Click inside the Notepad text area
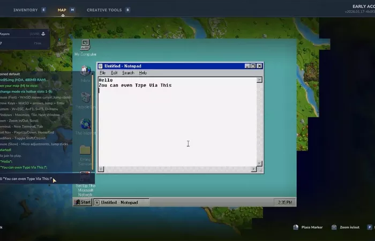Image resolution: width=375 pixels, height=241 pixels. click(x=177, y=122)
